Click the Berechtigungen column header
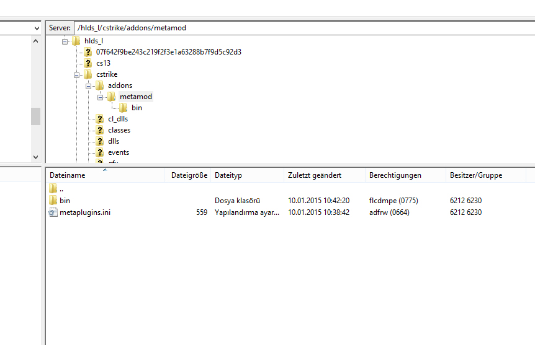535x345 pixels. click(395, 175)
